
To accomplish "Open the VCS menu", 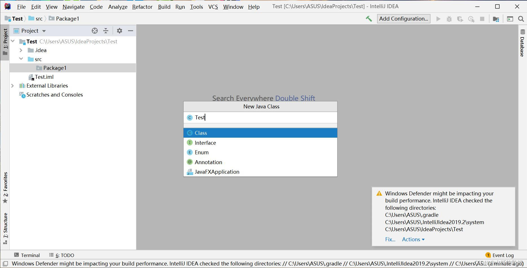I will 213,7.
